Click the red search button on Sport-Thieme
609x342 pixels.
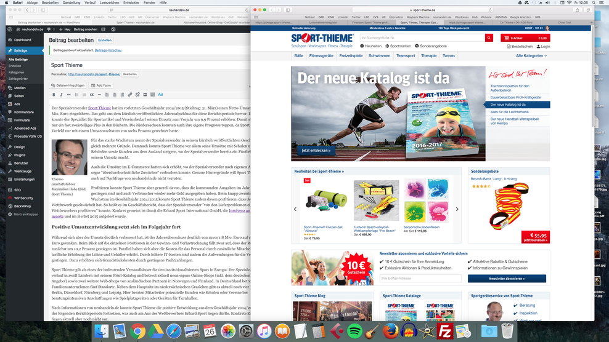[489, 38]
